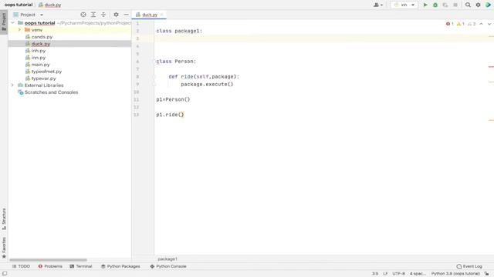Screen dimensions: 494x277
Task: Open the Terminal tool window
Action: pos(81,266)
